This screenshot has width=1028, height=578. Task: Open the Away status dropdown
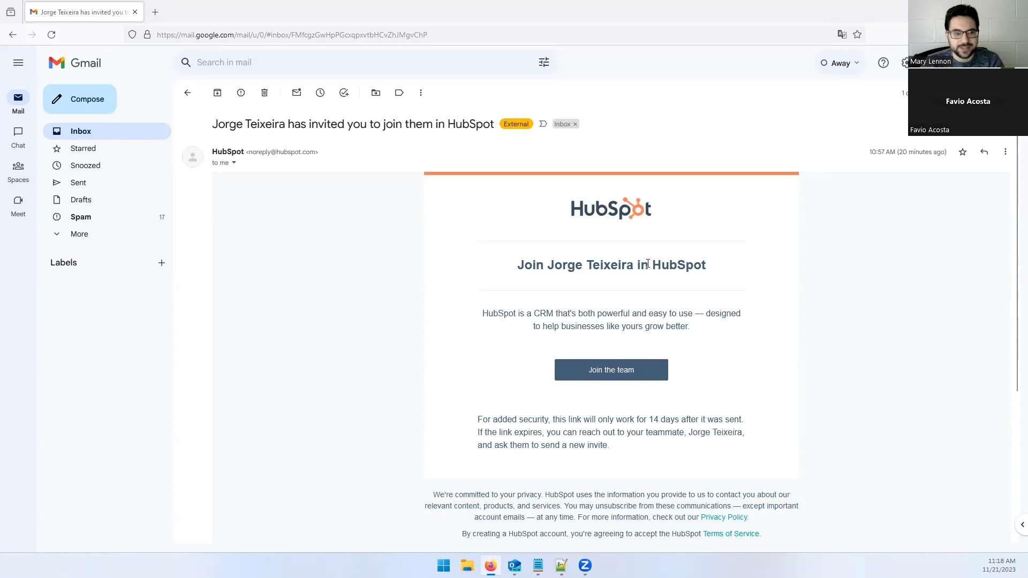(840, 63)
